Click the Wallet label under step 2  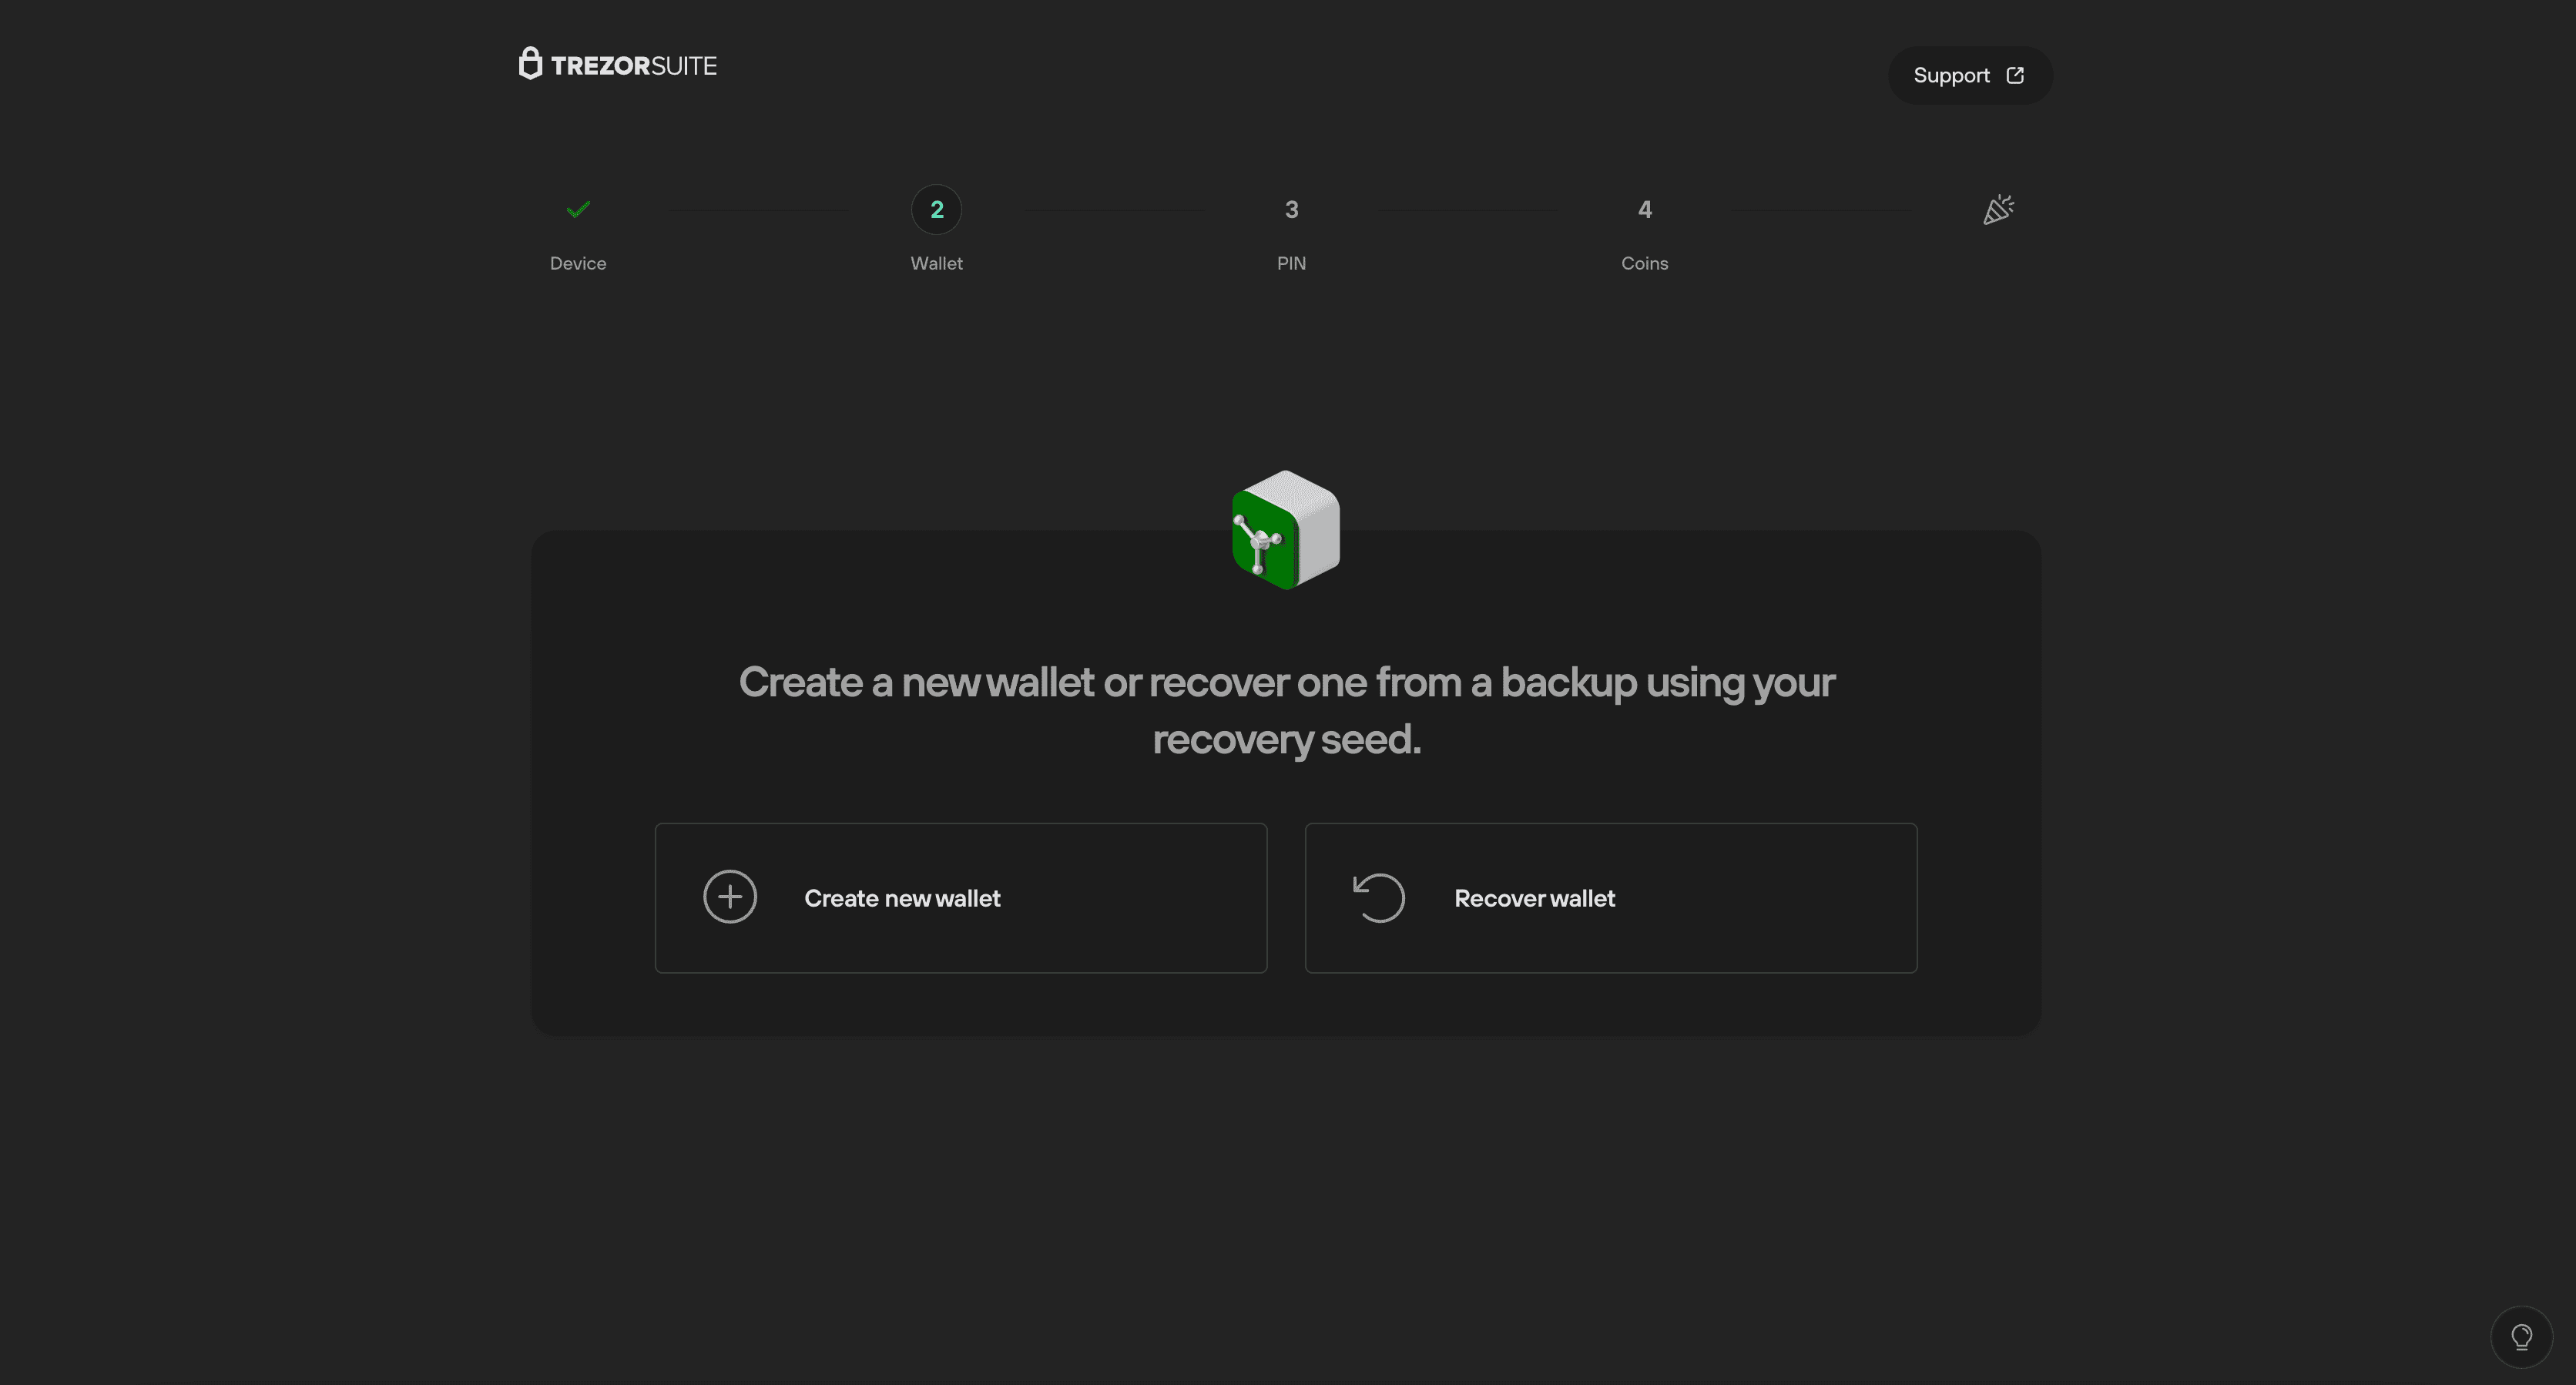pos(936,263)
